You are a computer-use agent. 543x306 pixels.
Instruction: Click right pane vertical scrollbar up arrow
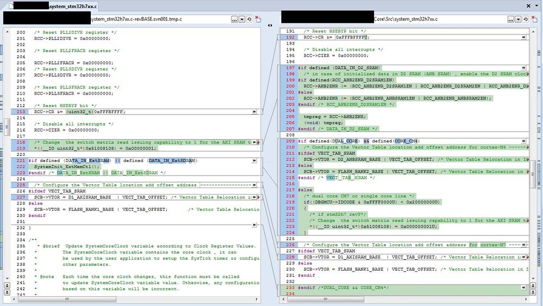pyautogui.click(x=533, y=32)
